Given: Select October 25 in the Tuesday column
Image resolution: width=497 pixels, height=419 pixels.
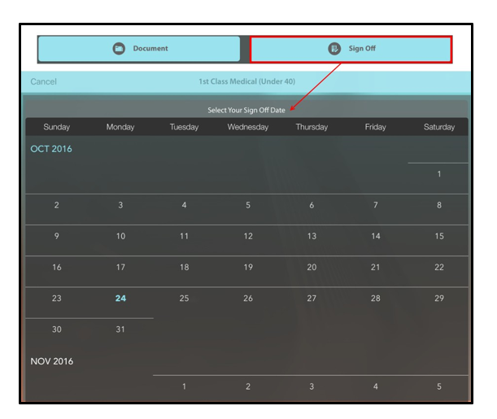Looking at the screenshot, I should pyautogui.click(x=184, y=299).
